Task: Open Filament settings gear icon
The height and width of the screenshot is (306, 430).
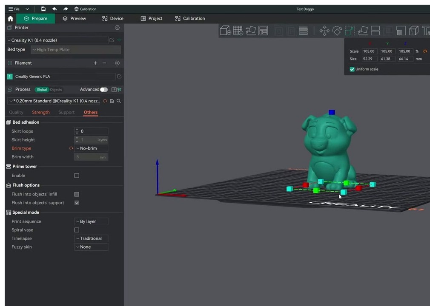Action: 117,63
